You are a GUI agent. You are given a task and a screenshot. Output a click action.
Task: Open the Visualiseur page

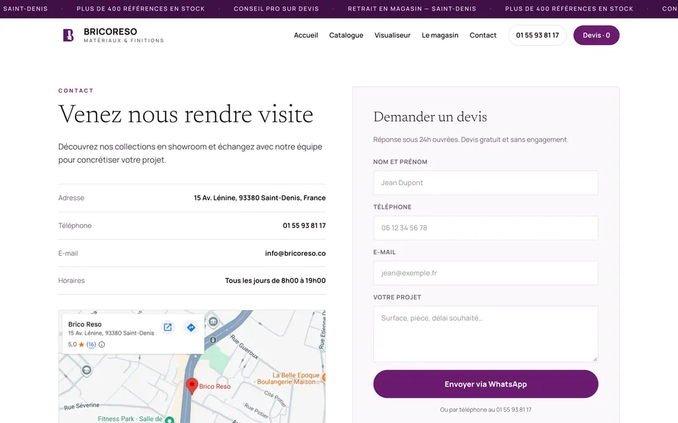point(392,36)
